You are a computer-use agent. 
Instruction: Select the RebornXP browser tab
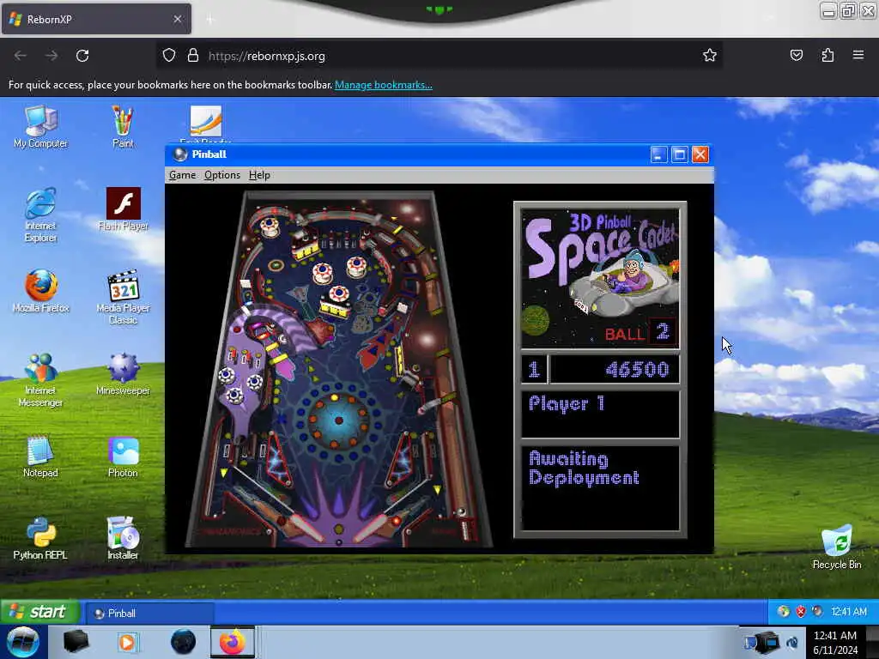(x=96, y=19)
